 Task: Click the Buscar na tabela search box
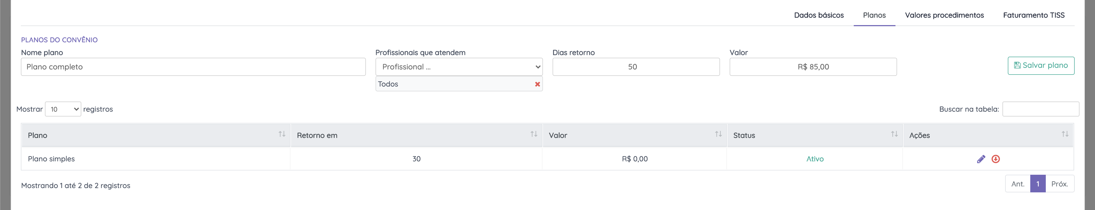tap(1040, 109)
